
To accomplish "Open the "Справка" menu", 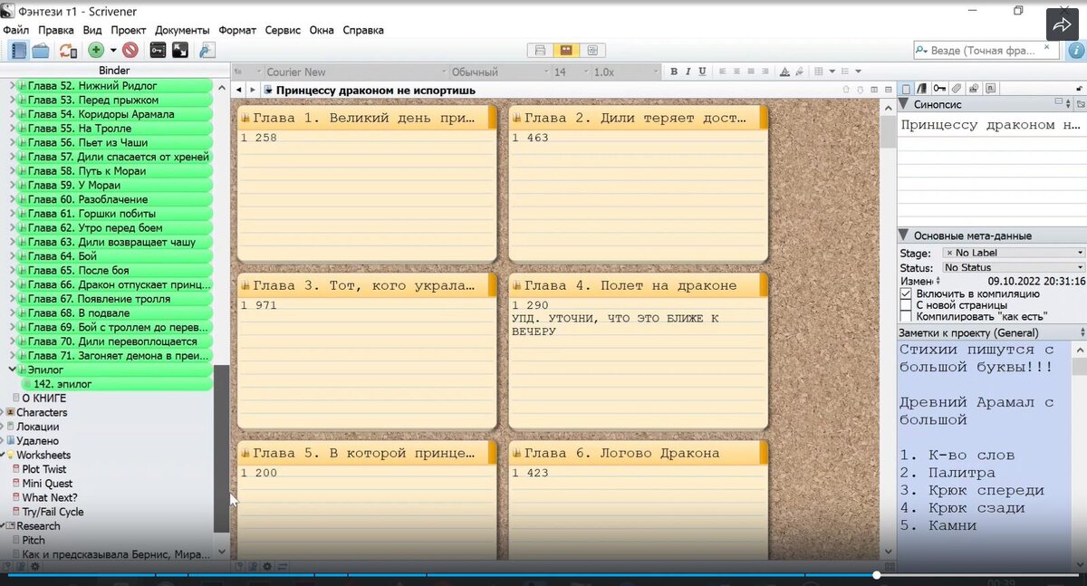I will point(363,30).
